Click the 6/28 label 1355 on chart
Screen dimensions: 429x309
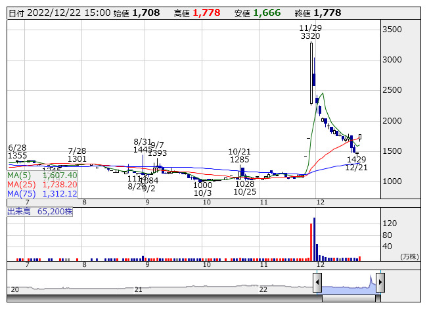pyautogui.click(x=17, y=155)
